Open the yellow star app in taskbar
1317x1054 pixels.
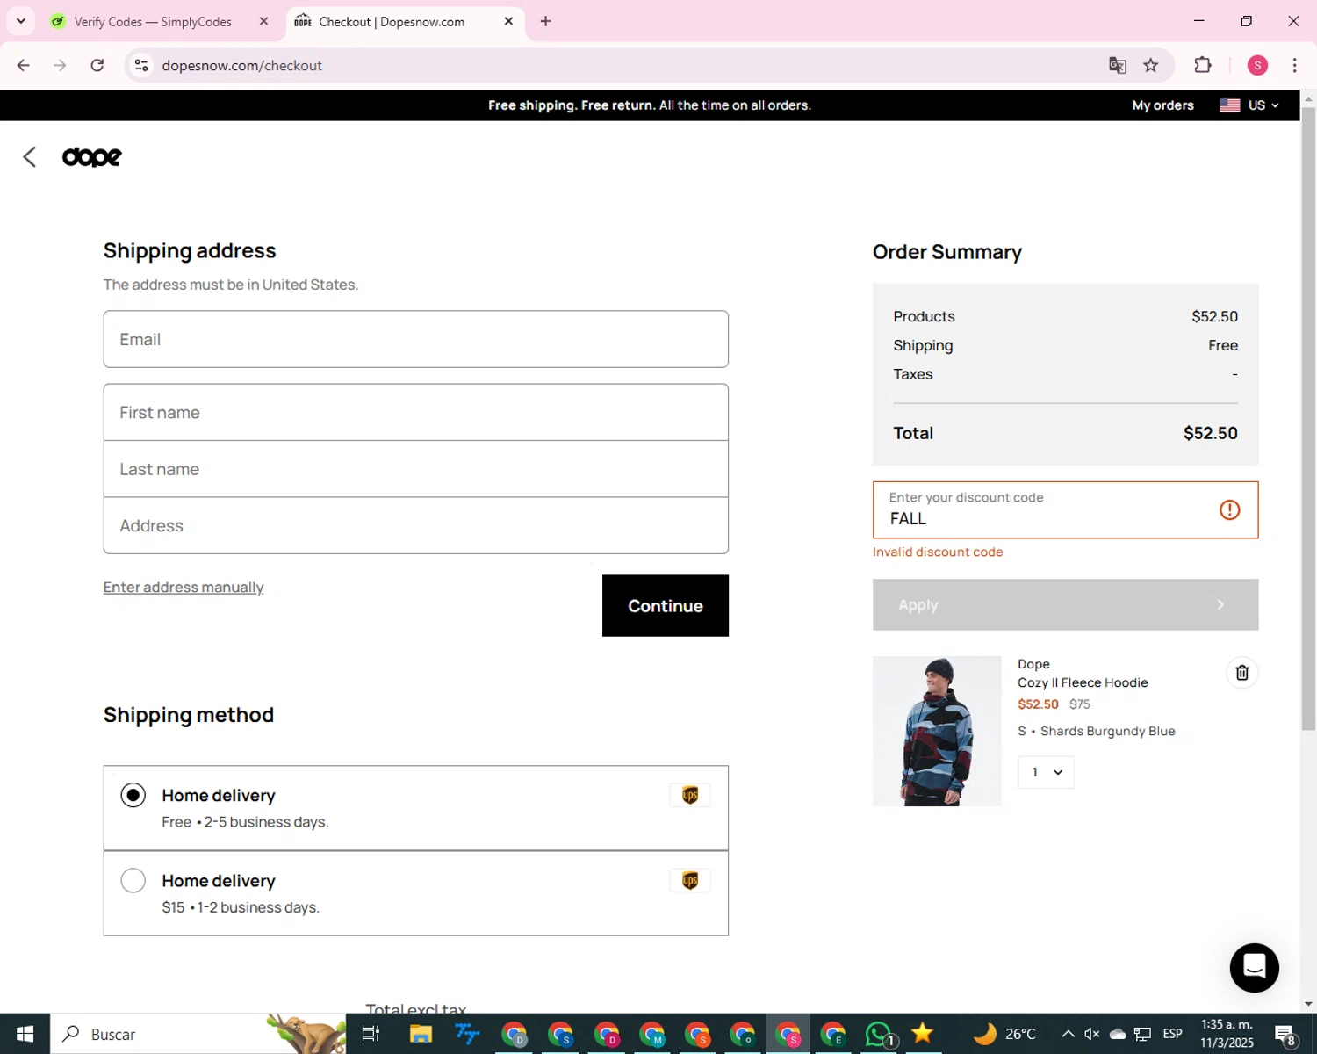[923, 1034]
